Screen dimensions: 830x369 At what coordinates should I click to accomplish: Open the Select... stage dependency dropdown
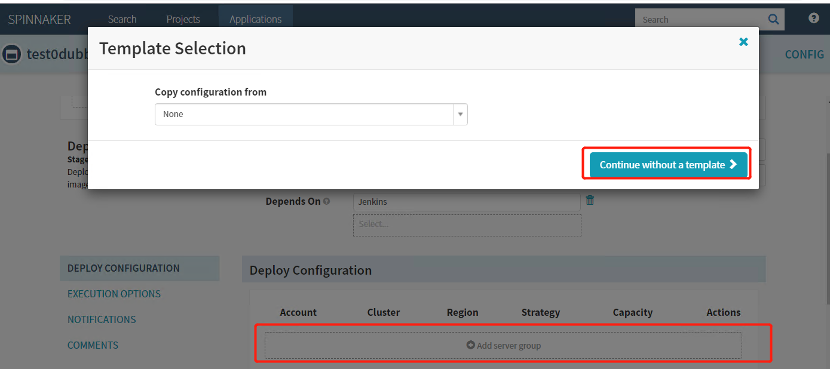click(x=467, y=225)
